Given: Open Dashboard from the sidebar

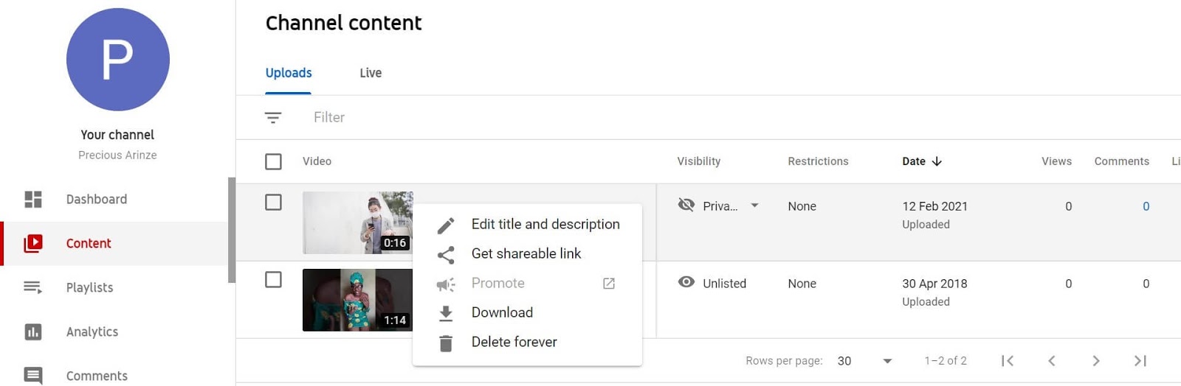Looking at the screenshot, I should pos(96,200).
